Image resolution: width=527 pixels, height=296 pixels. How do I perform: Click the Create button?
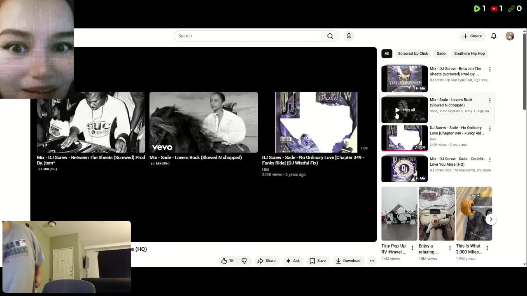(x=472, y=36)
